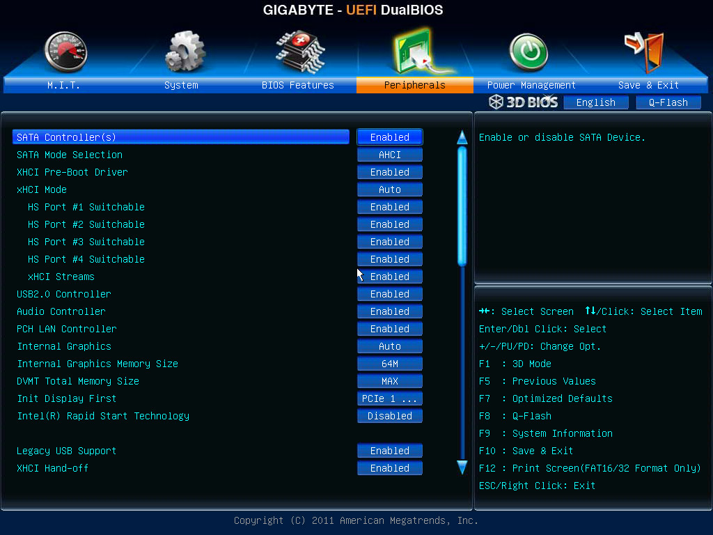This screenshot has width=713, height=535.
Task: Click the System gears icon
Action: pos(185,52)
